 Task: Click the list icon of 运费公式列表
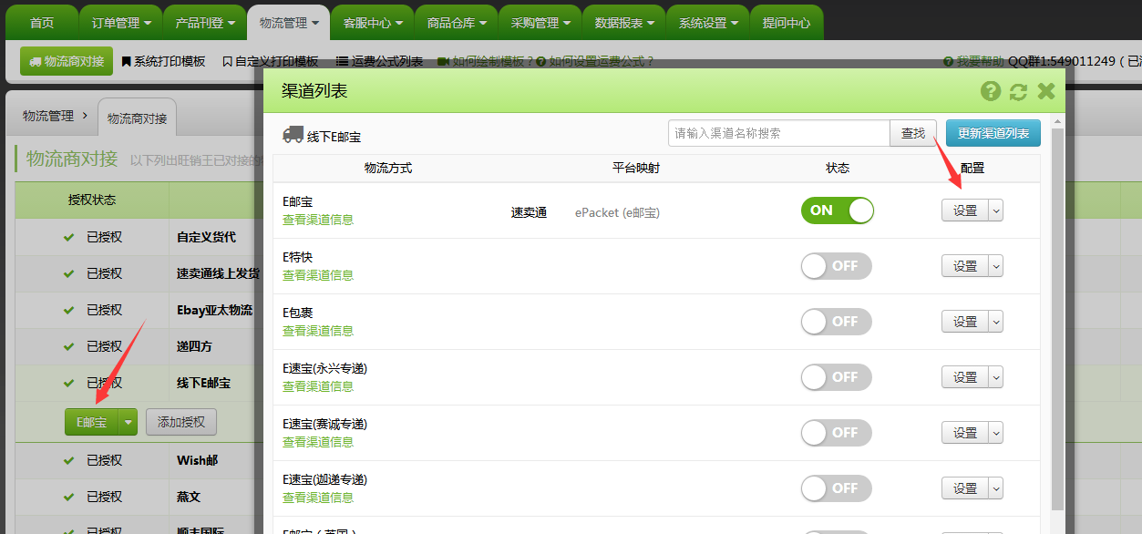343,61
